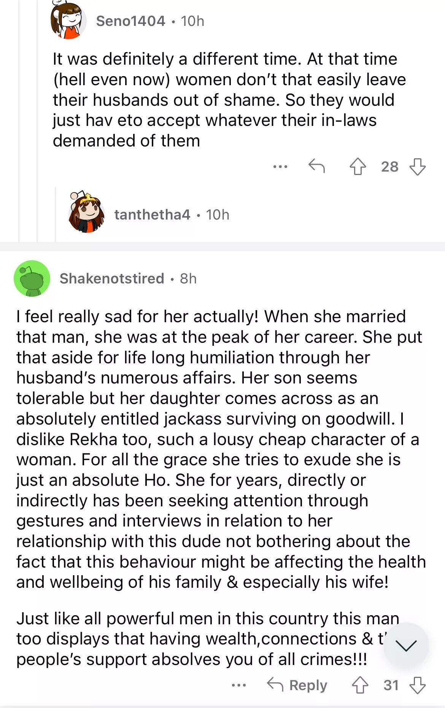Upvote Shakenotstired's comment

point(360,685)
